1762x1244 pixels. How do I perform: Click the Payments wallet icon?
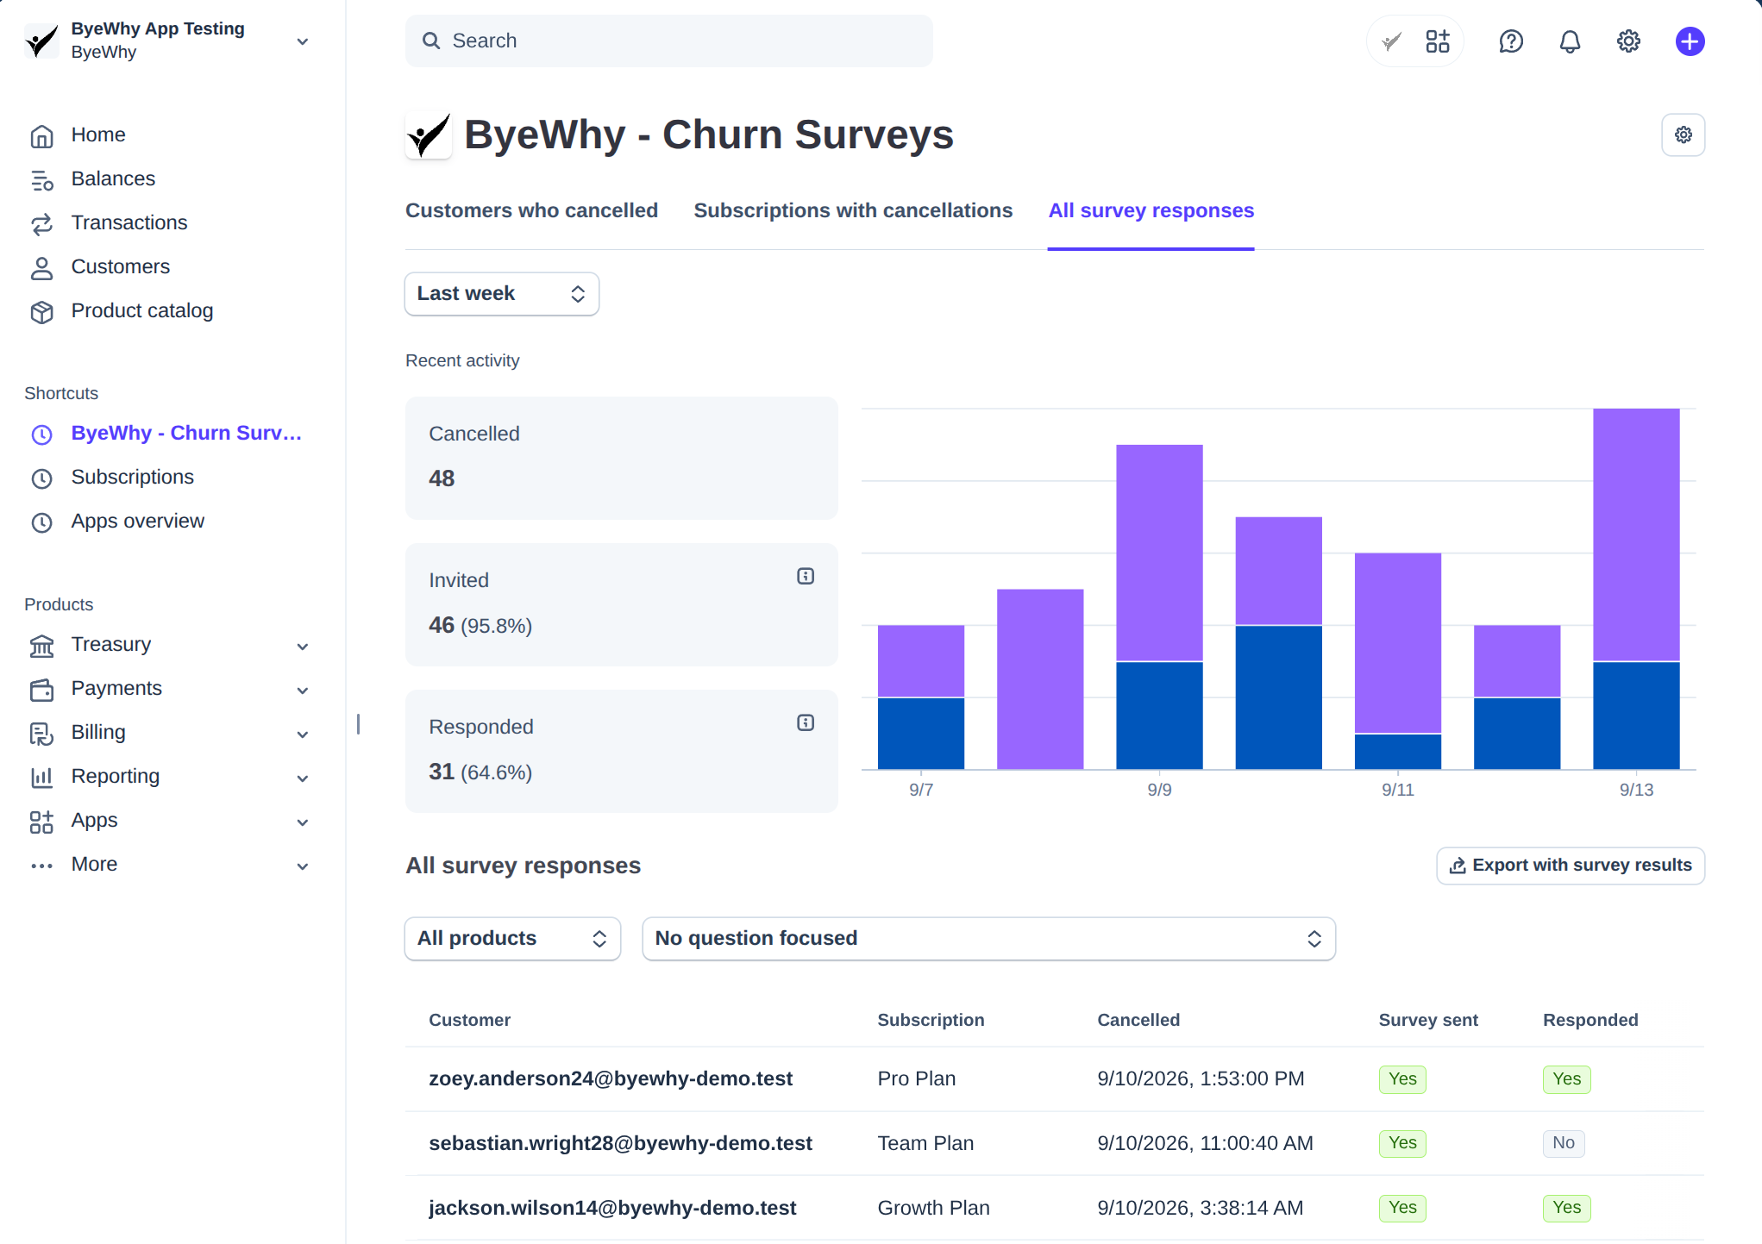[x=41, y=690]
